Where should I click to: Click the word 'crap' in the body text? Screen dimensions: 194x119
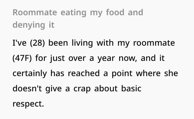[82, 89]
